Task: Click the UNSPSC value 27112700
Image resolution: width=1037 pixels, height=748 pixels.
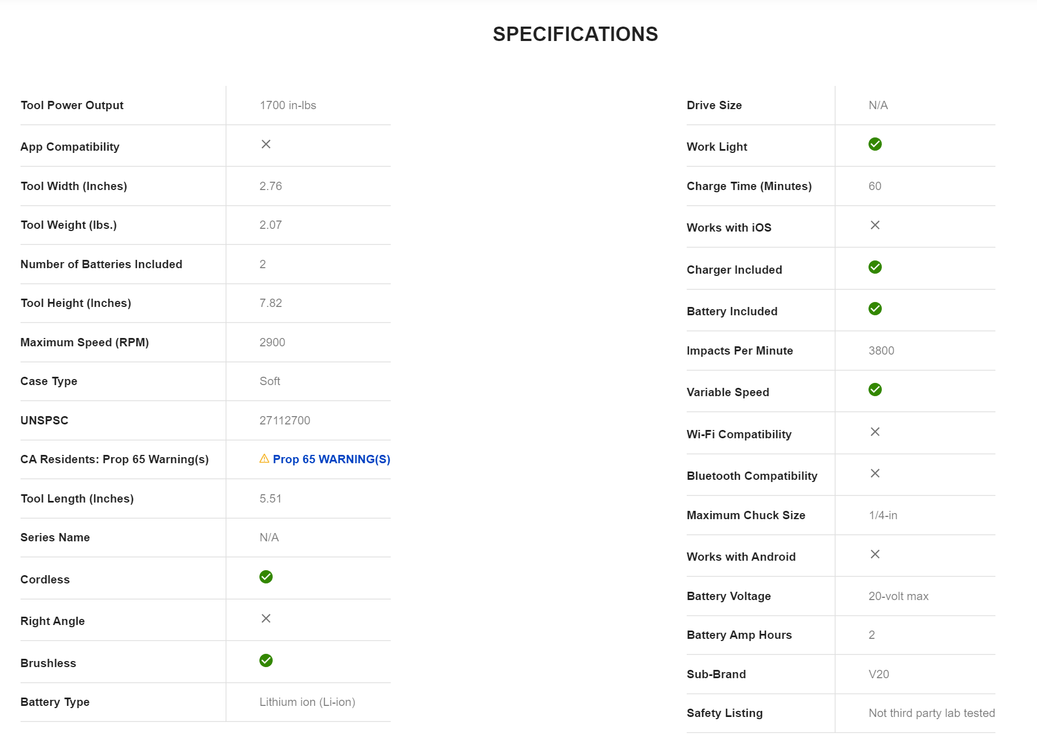Action: 284,421
